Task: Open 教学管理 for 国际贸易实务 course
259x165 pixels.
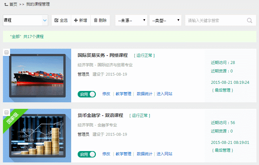Action: coord(123,94)
